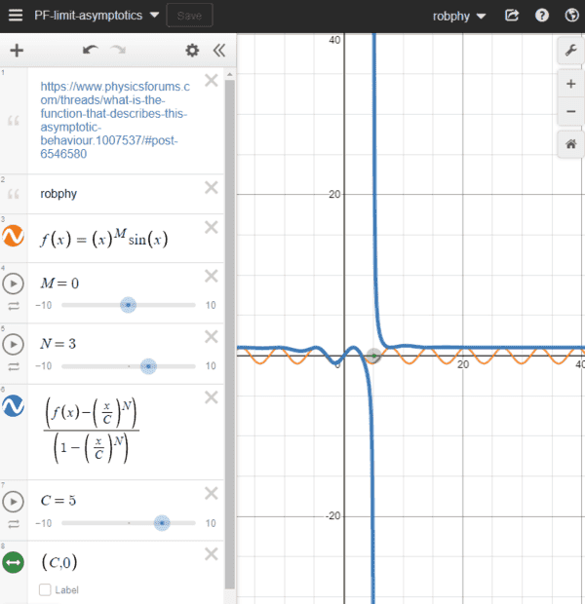This screenshot has width=585, height=604.
Task: Open the hamburger main menu
Action: click(x=16, y=16)
